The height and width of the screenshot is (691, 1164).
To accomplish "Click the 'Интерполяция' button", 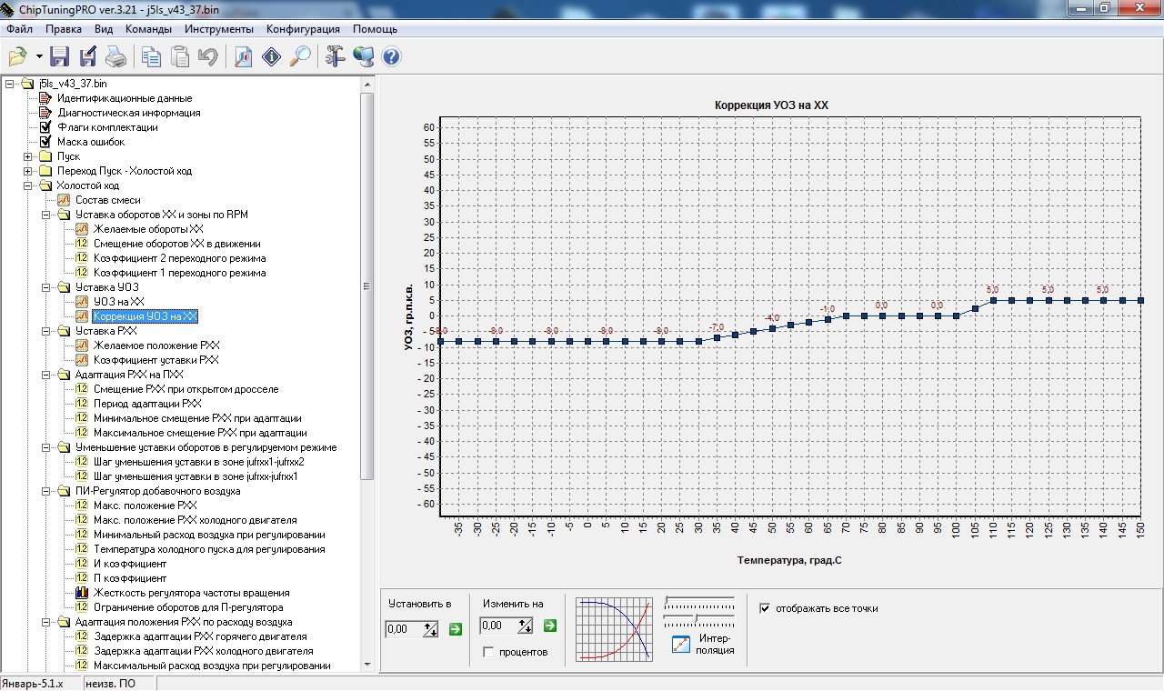I will (700, 644).
